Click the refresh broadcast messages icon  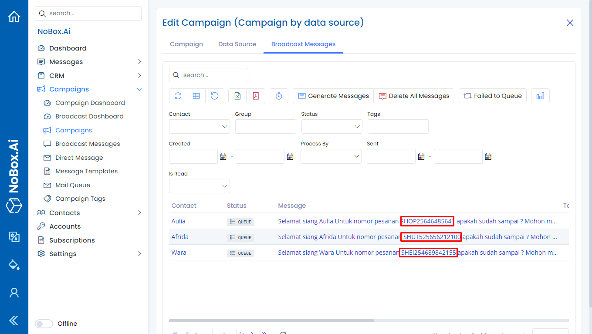178,95
